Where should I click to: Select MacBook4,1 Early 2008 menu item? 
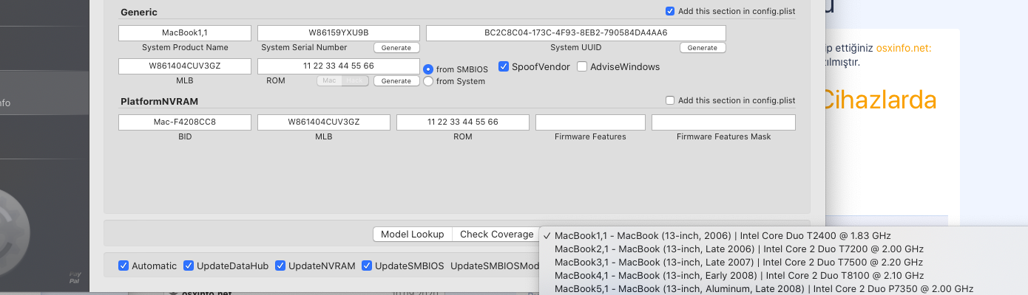coord(740,275)
